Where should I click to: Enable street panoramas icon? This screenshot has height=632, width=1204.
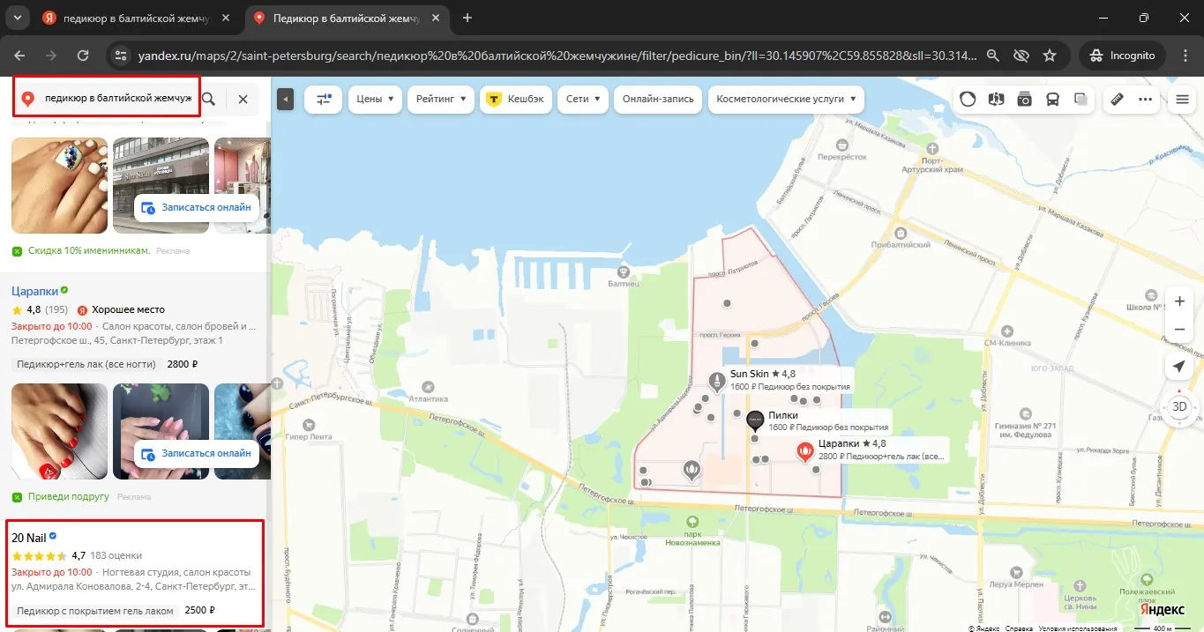point(996,100)
